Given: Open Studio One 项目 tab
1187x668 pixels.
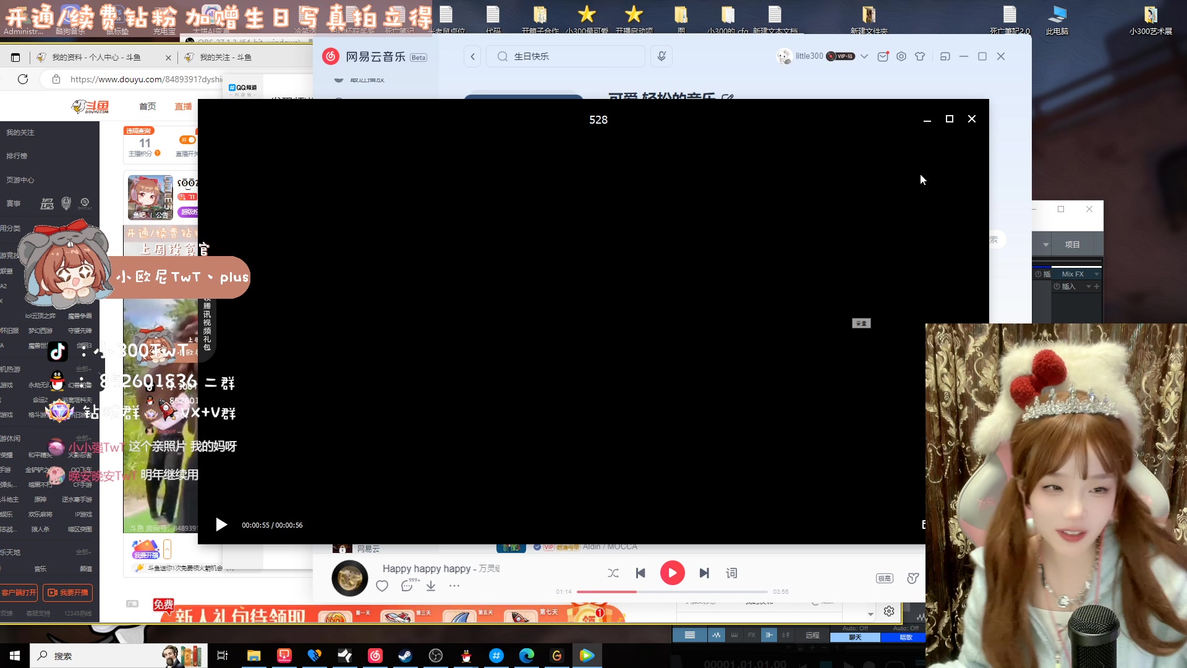Looking at the screenshot, I should 1072,245.
